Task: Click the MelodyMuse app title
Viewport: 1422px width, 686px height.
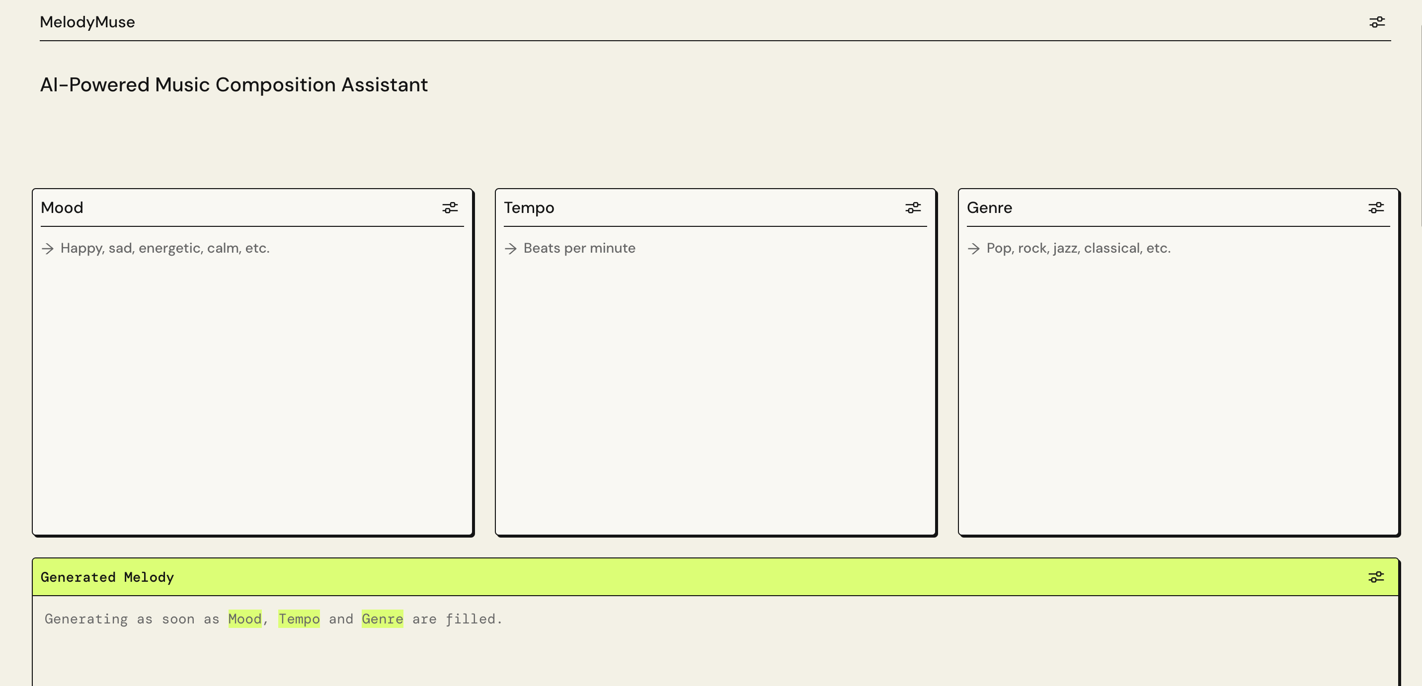Action: click(87, 22)
